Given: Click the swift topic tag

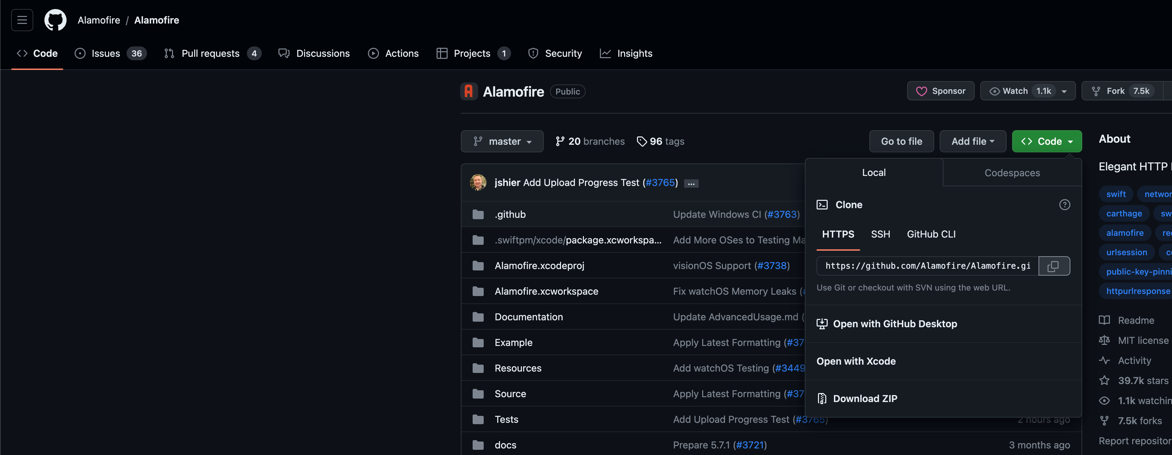Looking at the screenshot, I should 1115,194.
